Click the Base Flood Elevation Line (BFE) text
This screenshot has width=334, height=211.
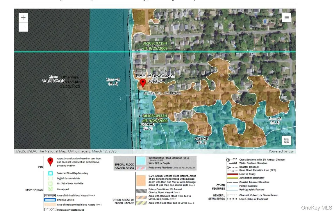click(x=258, y=170)
